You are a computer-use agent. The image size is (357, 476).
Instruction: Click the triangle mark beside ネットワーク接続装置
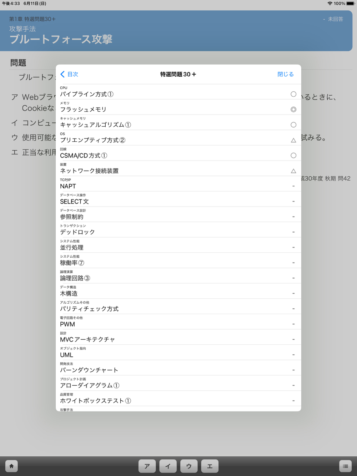point(293,171)
